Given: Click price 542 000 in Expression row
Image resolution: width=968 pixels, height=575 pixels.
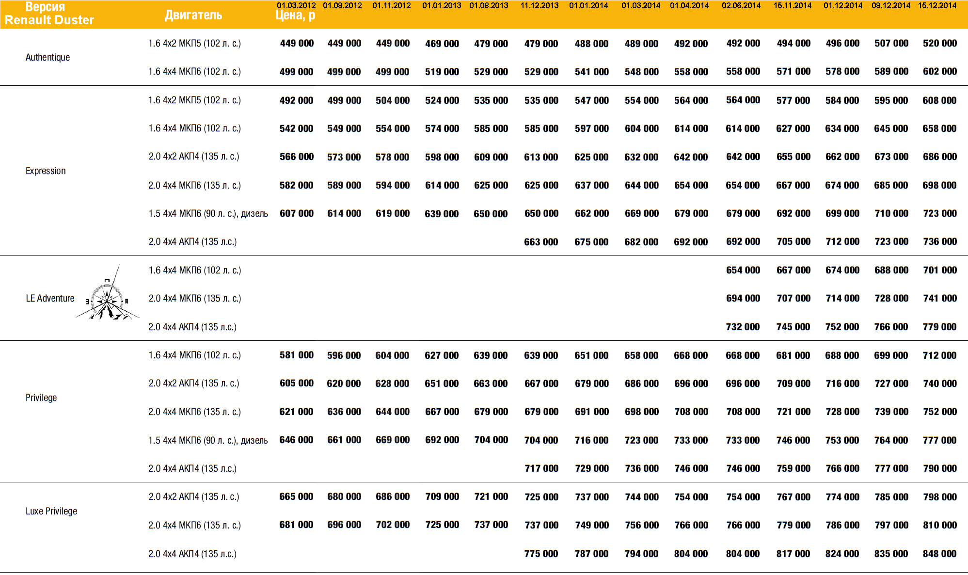Looking at the screenshot, I should point(297,128).
